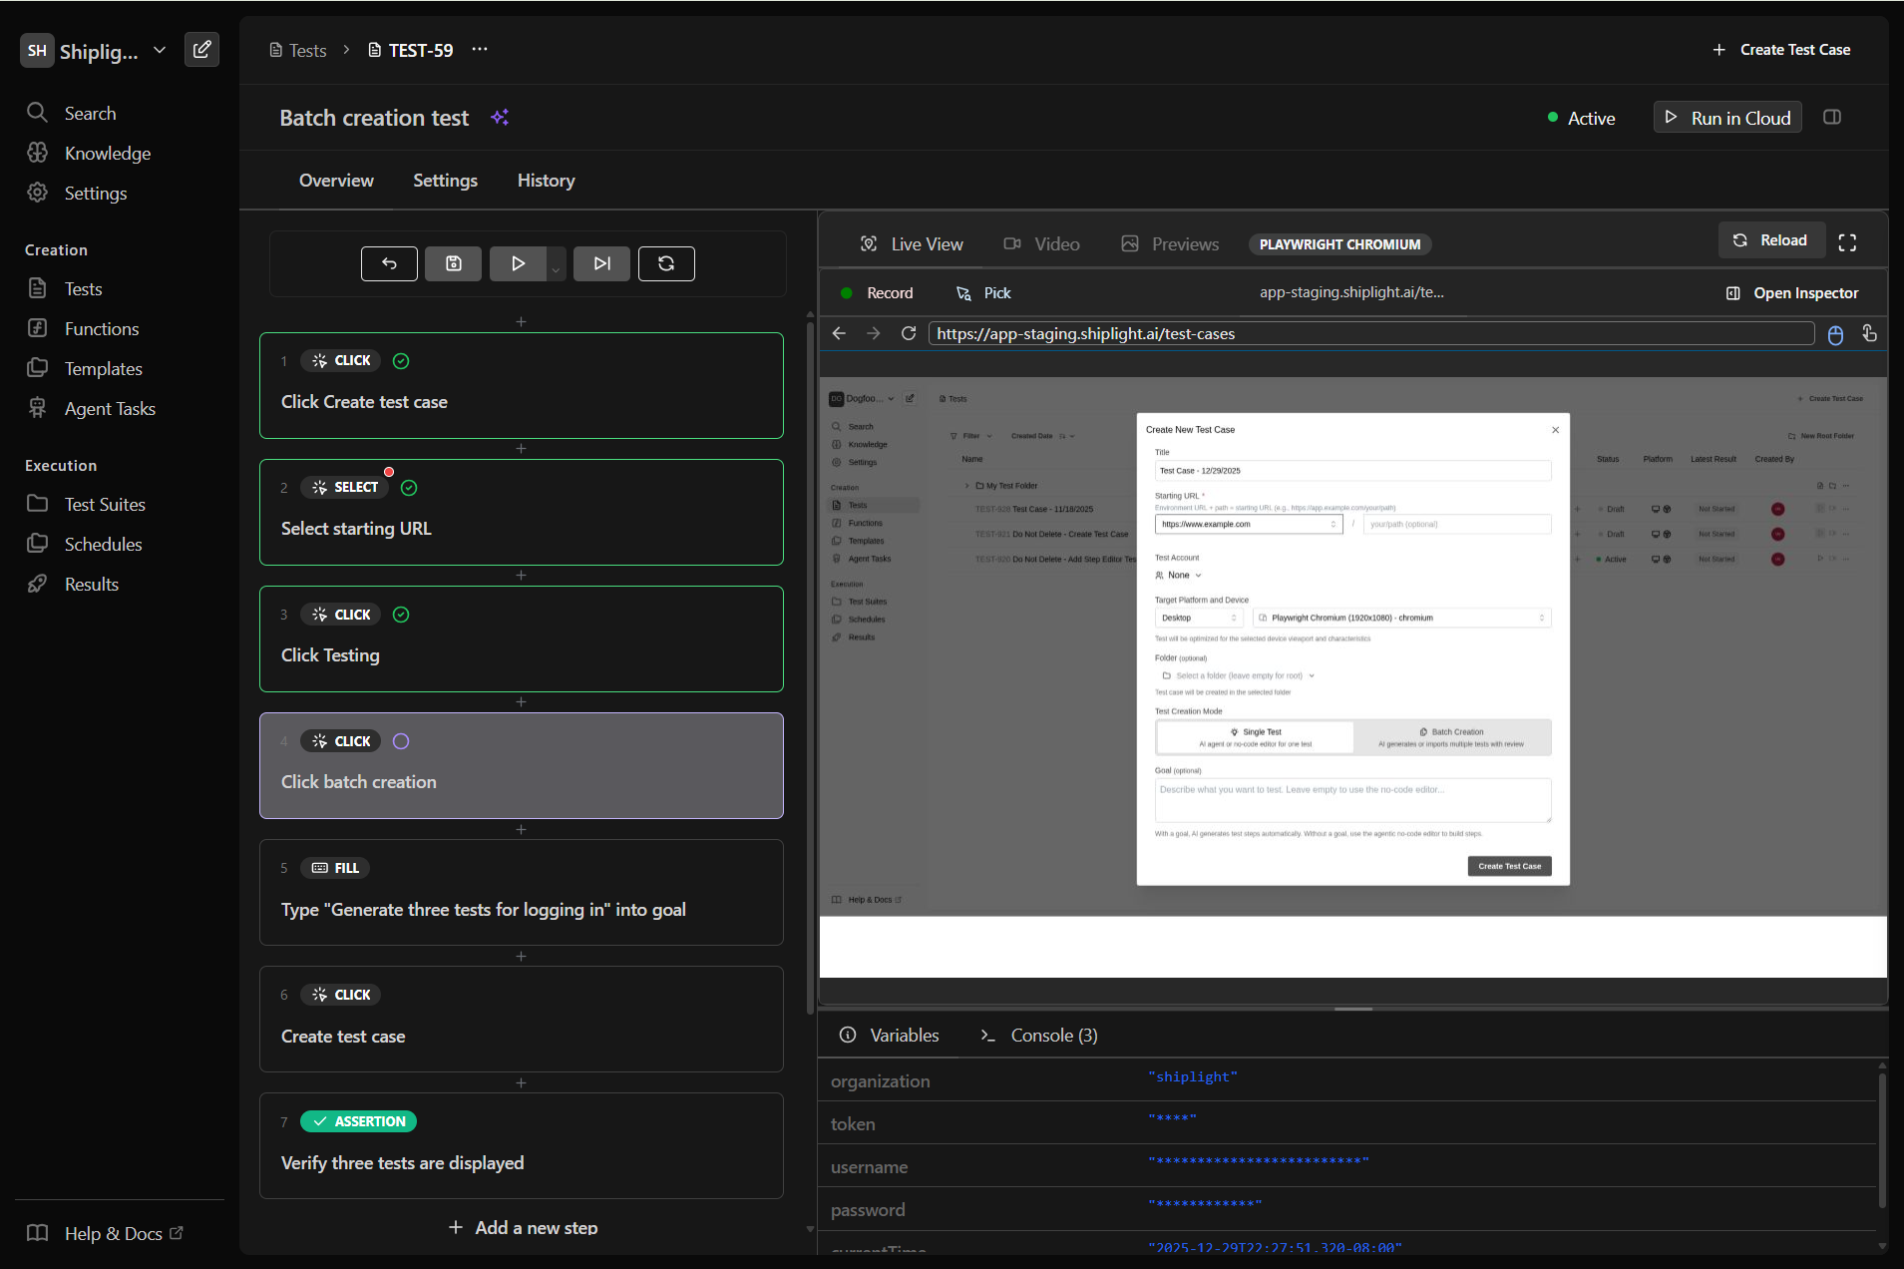Enable mouse emulation icon beside the URL bar
The width and height of the screenshot is (1904, 1269).
click(x=1835, y=334)
